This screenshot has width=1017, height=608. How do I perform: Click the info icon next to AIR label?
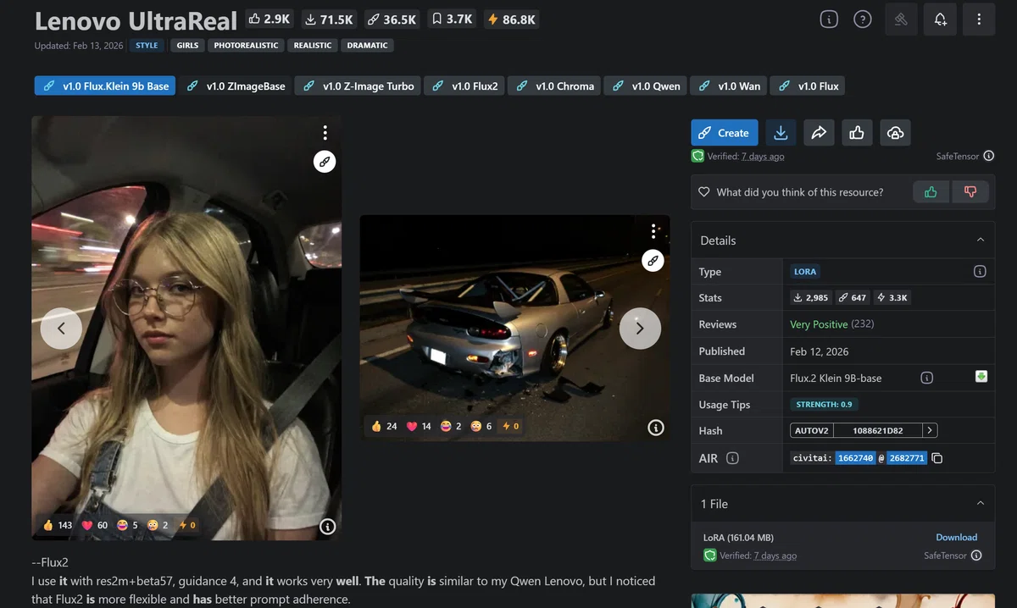point(732,458)
